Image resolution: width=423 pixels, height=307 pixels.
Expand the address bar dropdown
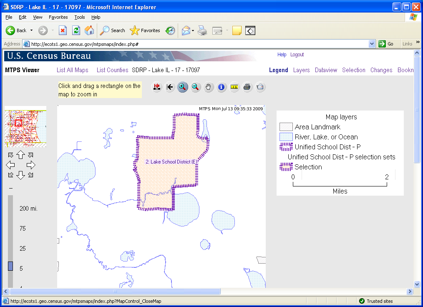tap(372, 44)
